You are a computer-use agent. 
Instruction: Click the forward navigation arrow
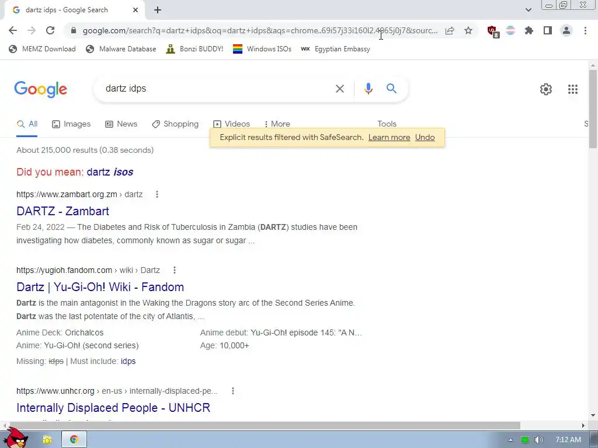click(32, 30)
